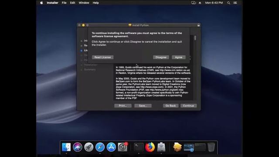The image size is (279, 157).
Task: Click the 'Click Agree to continue' message
Action: (136, 43)
